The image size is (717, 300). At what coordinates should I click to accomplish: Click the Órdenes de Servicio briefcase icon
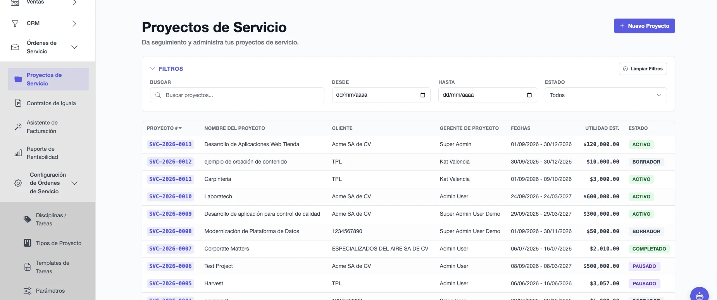(x=15, y=47)
